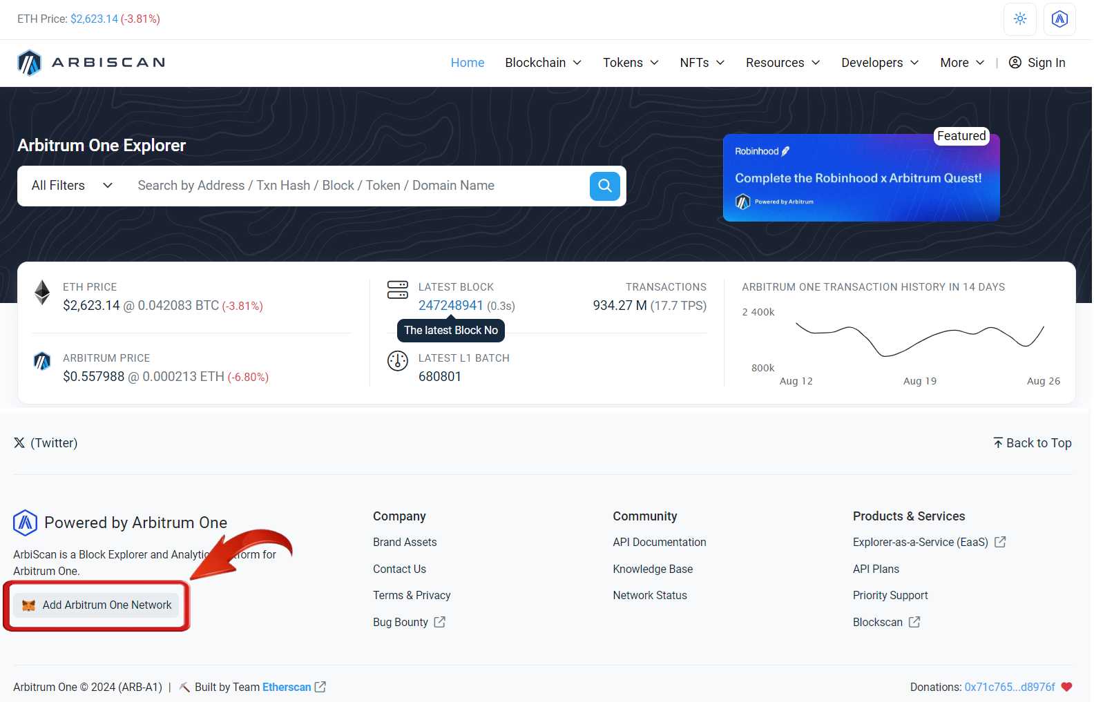Click the X (Twitter) icon in footer

[19, 443]
